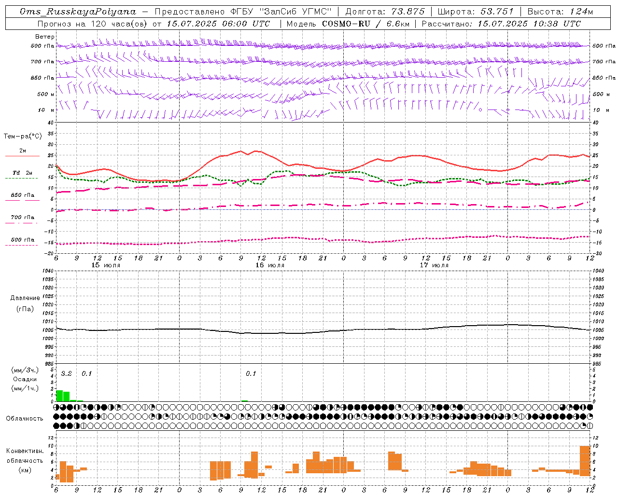The width and height of the screenshot is (618, 494).
Task: Click the 850 гПа temperature legend entry
Action: [x=22, y=195]
